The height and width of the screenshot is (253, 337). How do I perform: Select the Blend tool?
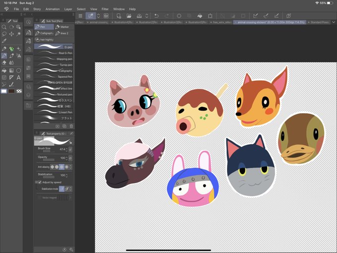point(11,63)
